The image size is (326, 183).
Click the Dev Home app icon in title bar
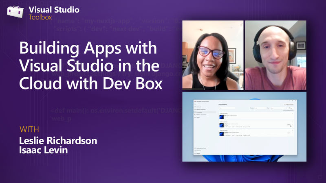pyautogui.click(x=195, y=101)
